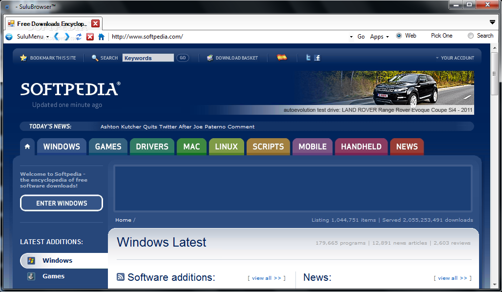Expand the address bar history dropdown arrow
The image size is (502, 292).
tap(351, 37)
